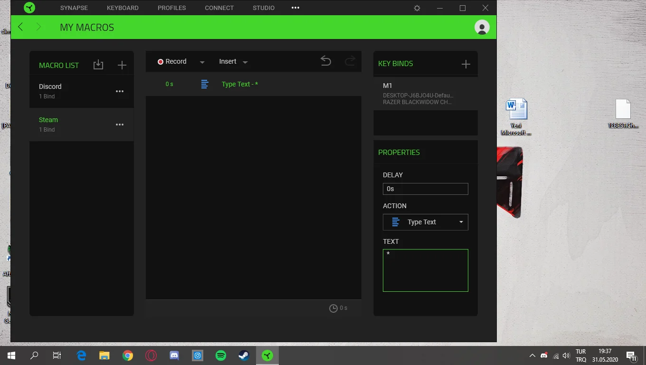646x365 pixels.
Task: Undo the last macro edit
Action: (x=326, y=61)
